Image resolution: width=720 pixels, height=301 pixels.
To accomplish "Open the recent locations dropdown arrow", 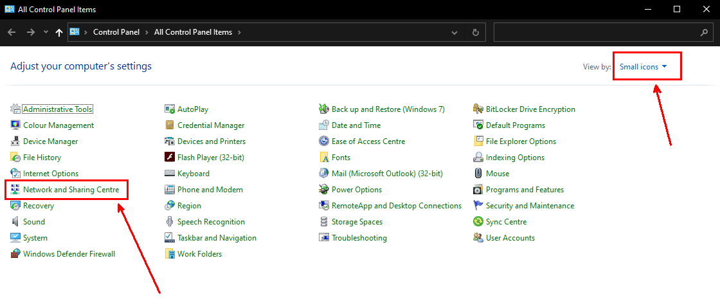I will 46,32.
